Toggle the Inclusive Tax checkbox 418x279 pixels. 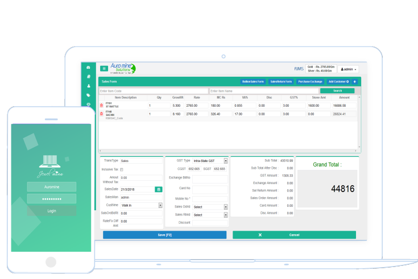[x=122, y=169]
